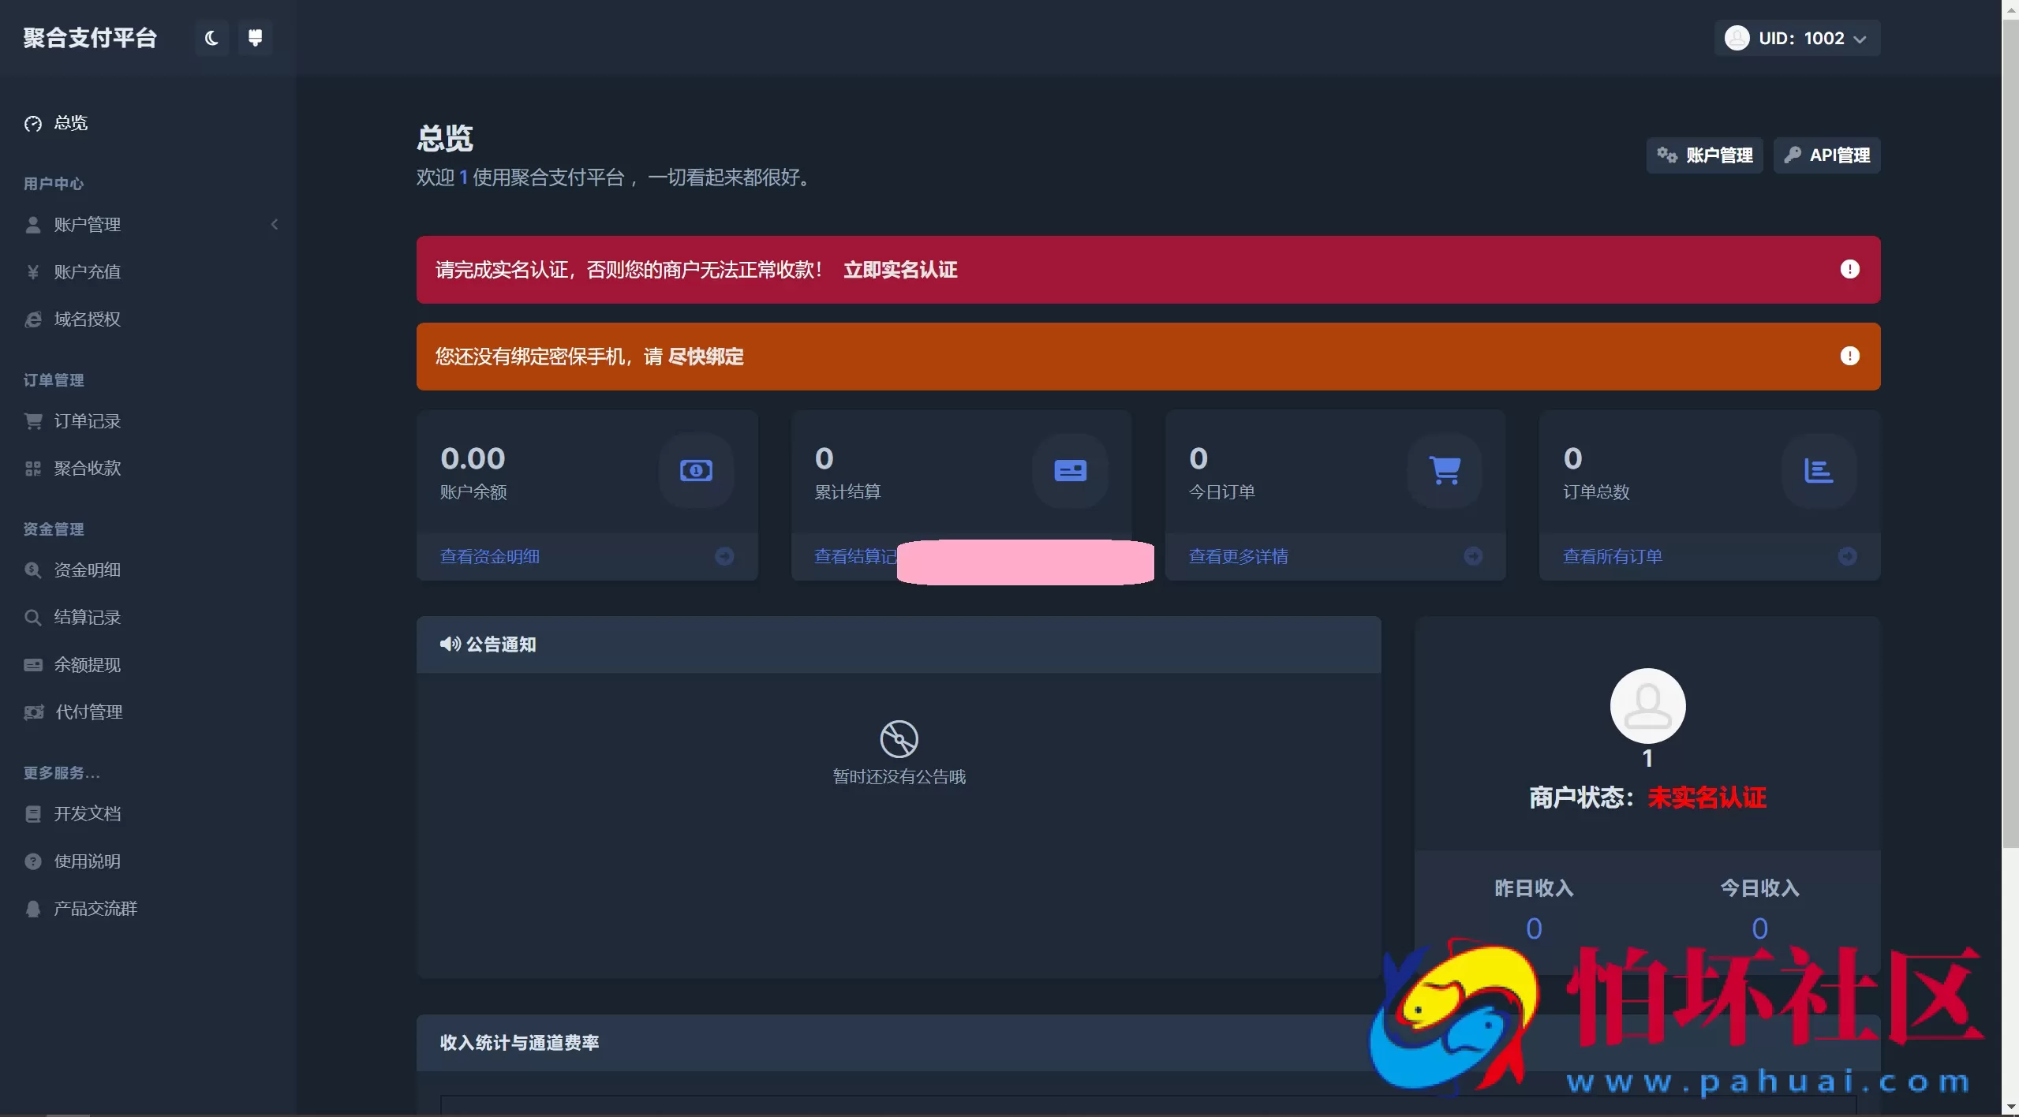This screenshot has height=1117, width=2019.
Task: Select the 聚合收款 sidebar icon
Action: (33, 467)
